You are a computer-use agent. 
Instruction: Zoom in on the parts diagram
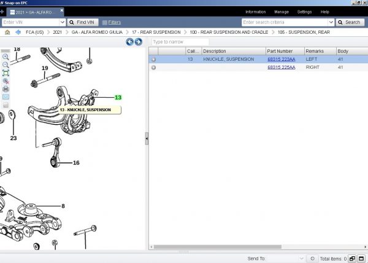6,57
